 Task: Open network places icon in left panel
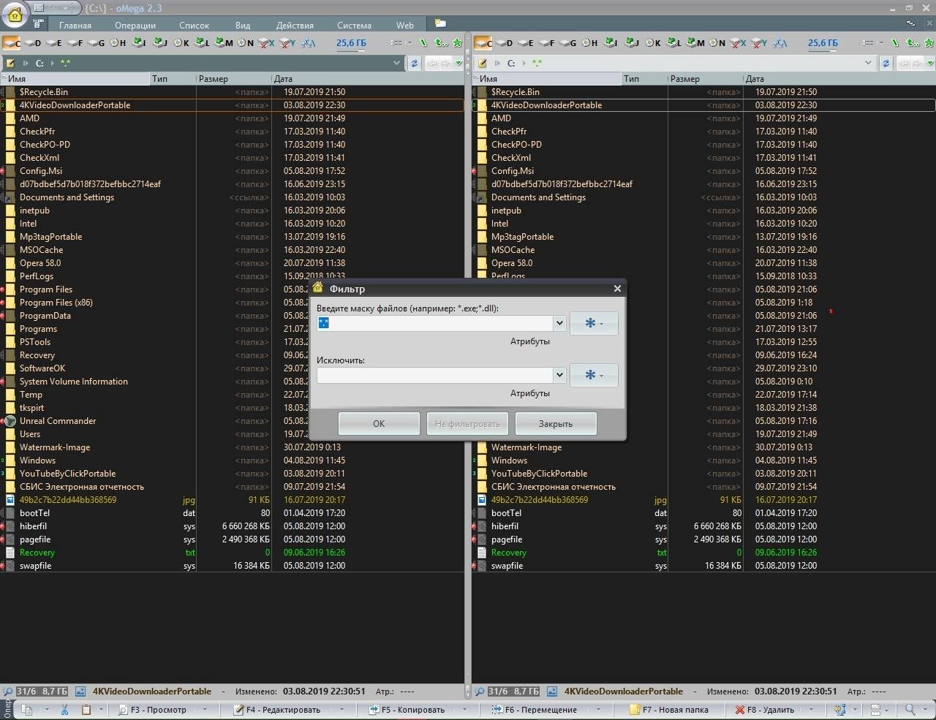pos(308,43)
